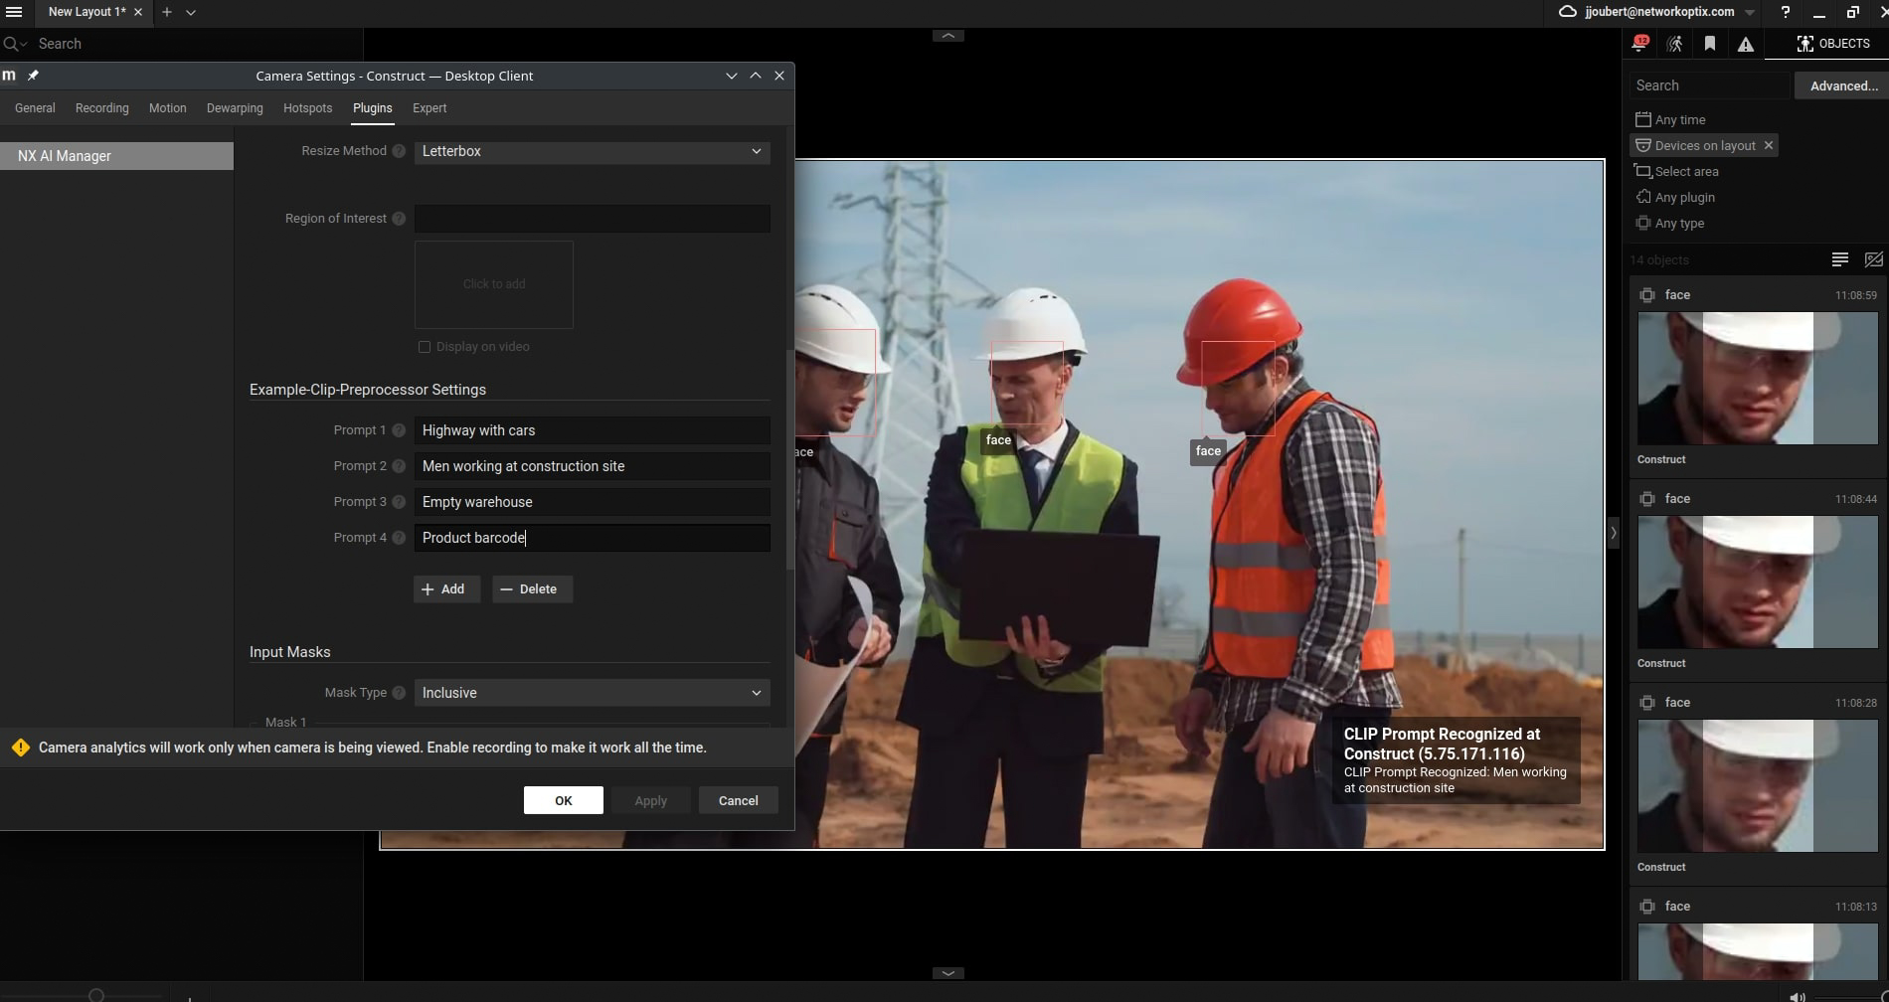Click the Any plugin filter icon
1889x1002 pixels.
(1643, 197)
